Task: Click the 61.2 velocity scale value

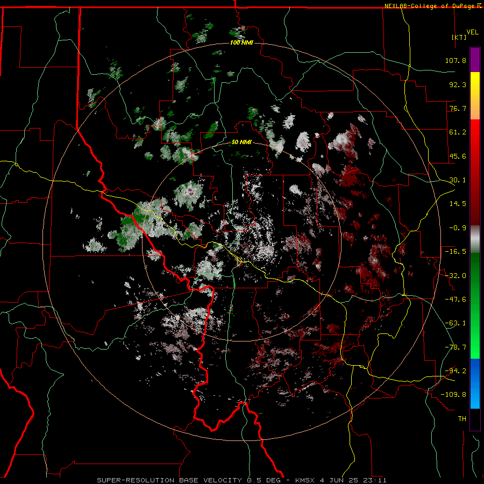Action: [x=458, y=132]
